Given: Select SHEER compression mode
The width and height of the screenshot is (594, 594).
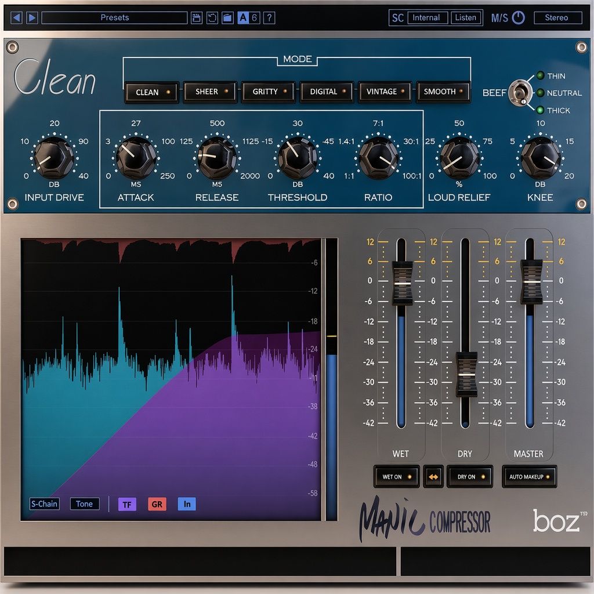Looking at the screenshot, I should pyautogui.click(x=210, y=92).
